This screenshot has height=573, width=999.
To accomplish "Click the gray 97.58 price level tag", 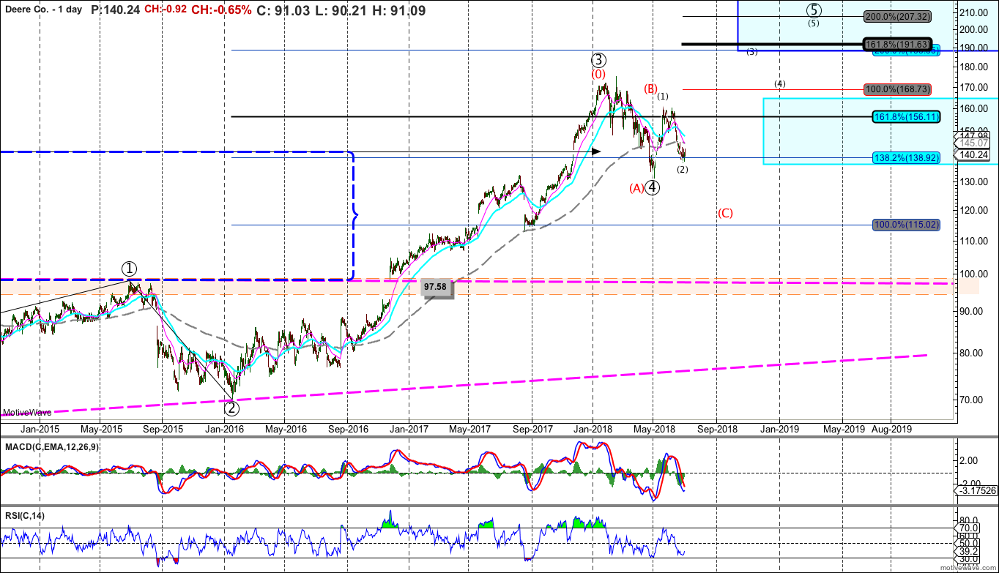I will pyautogui.click(x=438, y=288).
